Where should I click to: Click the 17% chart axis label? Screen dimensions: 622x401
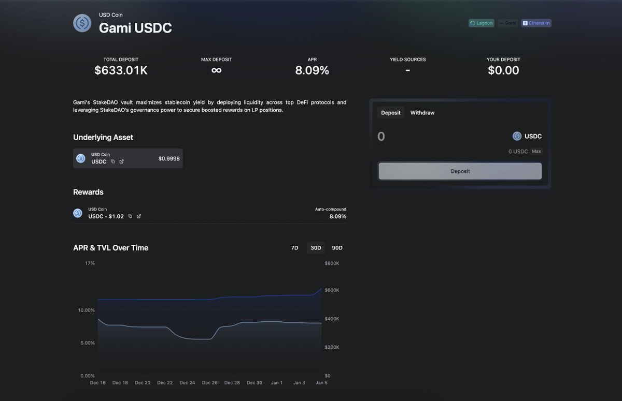point(90,263)
